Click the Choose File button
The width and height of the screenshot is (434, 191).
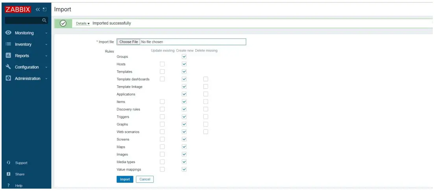point(128,42)
